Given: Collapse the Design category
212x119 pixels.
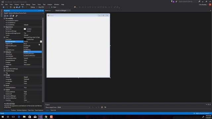Looking at the screenshot, I should pyautogui.click(x=4, y=75).
